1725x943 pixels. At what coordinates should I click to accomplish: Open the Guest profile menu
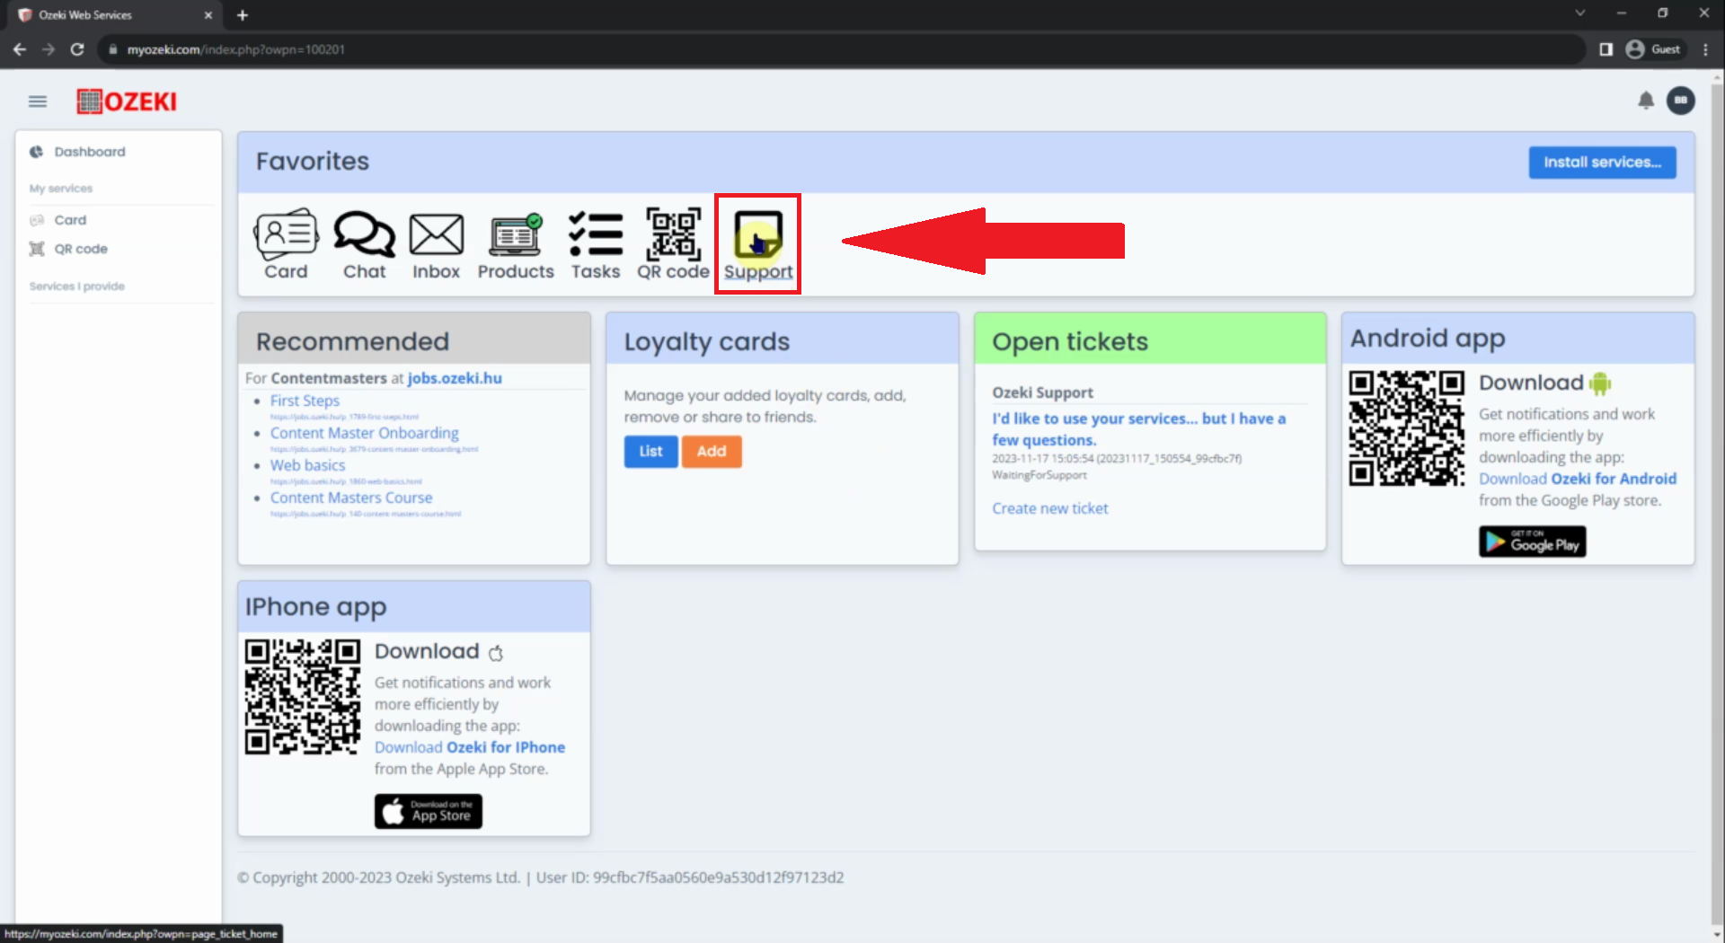point(1654,49)
